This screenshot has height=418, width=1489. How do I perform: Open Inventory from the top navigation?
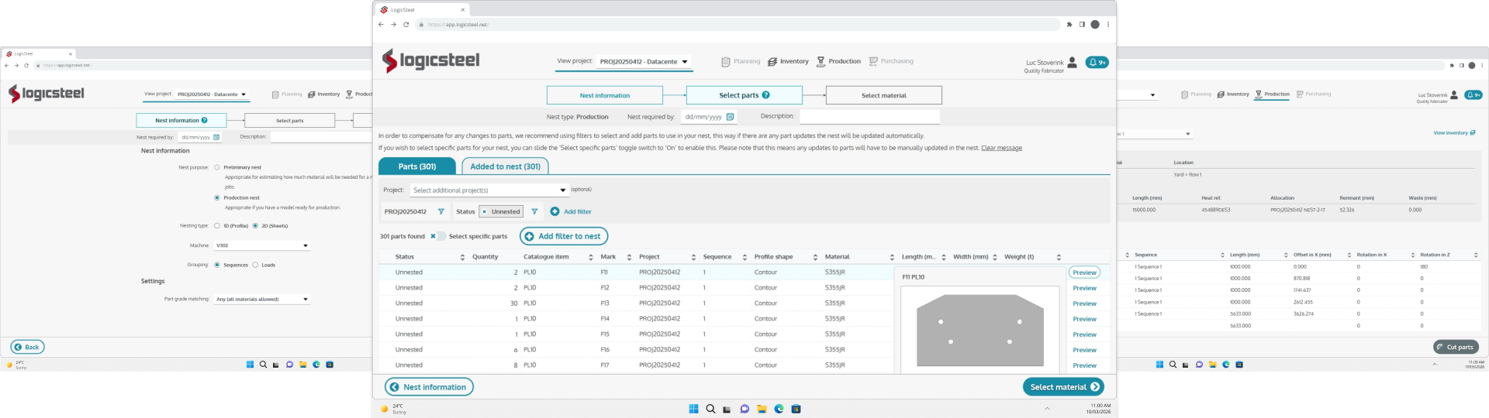[788, 61]
